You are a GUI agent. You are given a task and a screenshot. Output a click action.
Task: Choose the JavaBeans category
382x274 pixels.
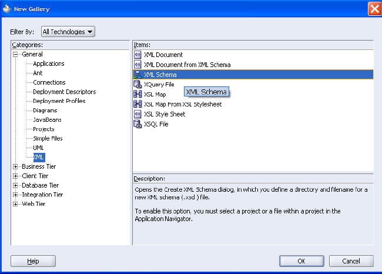click(47, 120)
